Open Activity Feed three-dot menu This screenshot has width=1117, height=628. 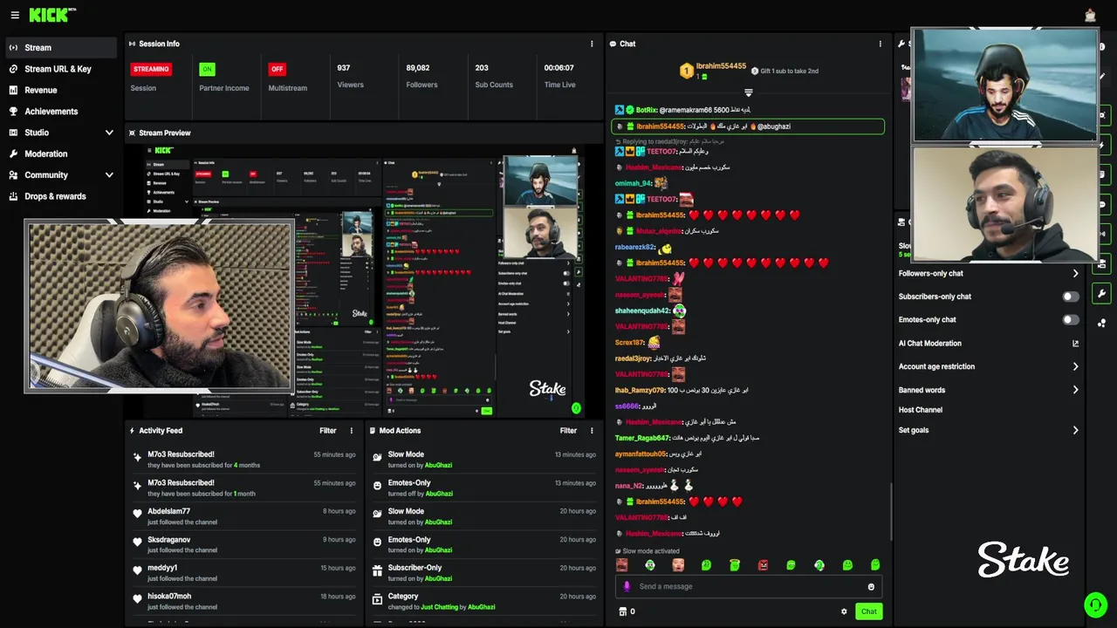point(352,430)
